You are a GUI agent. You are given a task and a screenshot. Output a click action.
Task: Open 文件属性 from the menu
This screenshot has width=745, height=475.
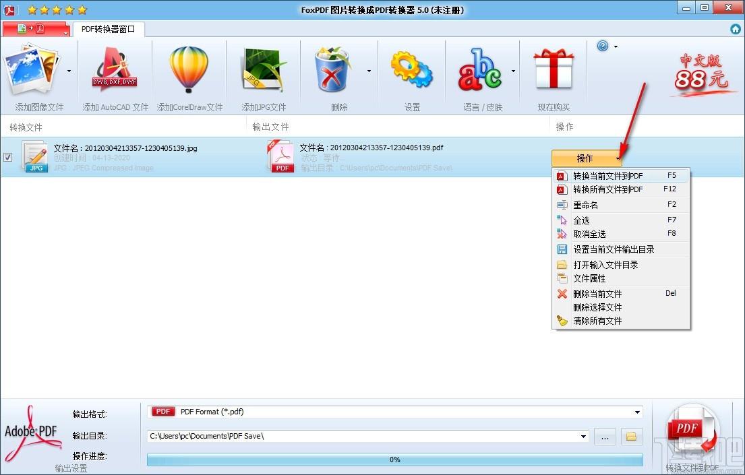click(x=622, y=278)
